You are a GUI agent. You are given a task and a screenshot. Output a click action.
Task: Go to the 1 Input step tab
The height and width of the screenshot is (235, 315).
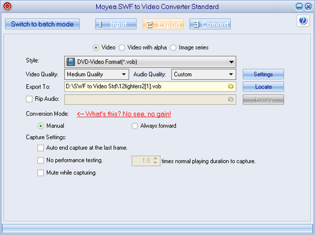point(115,24)
